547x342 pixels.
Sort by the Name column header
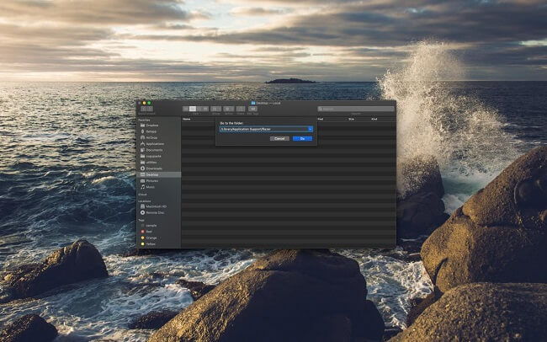coord(187,119)
